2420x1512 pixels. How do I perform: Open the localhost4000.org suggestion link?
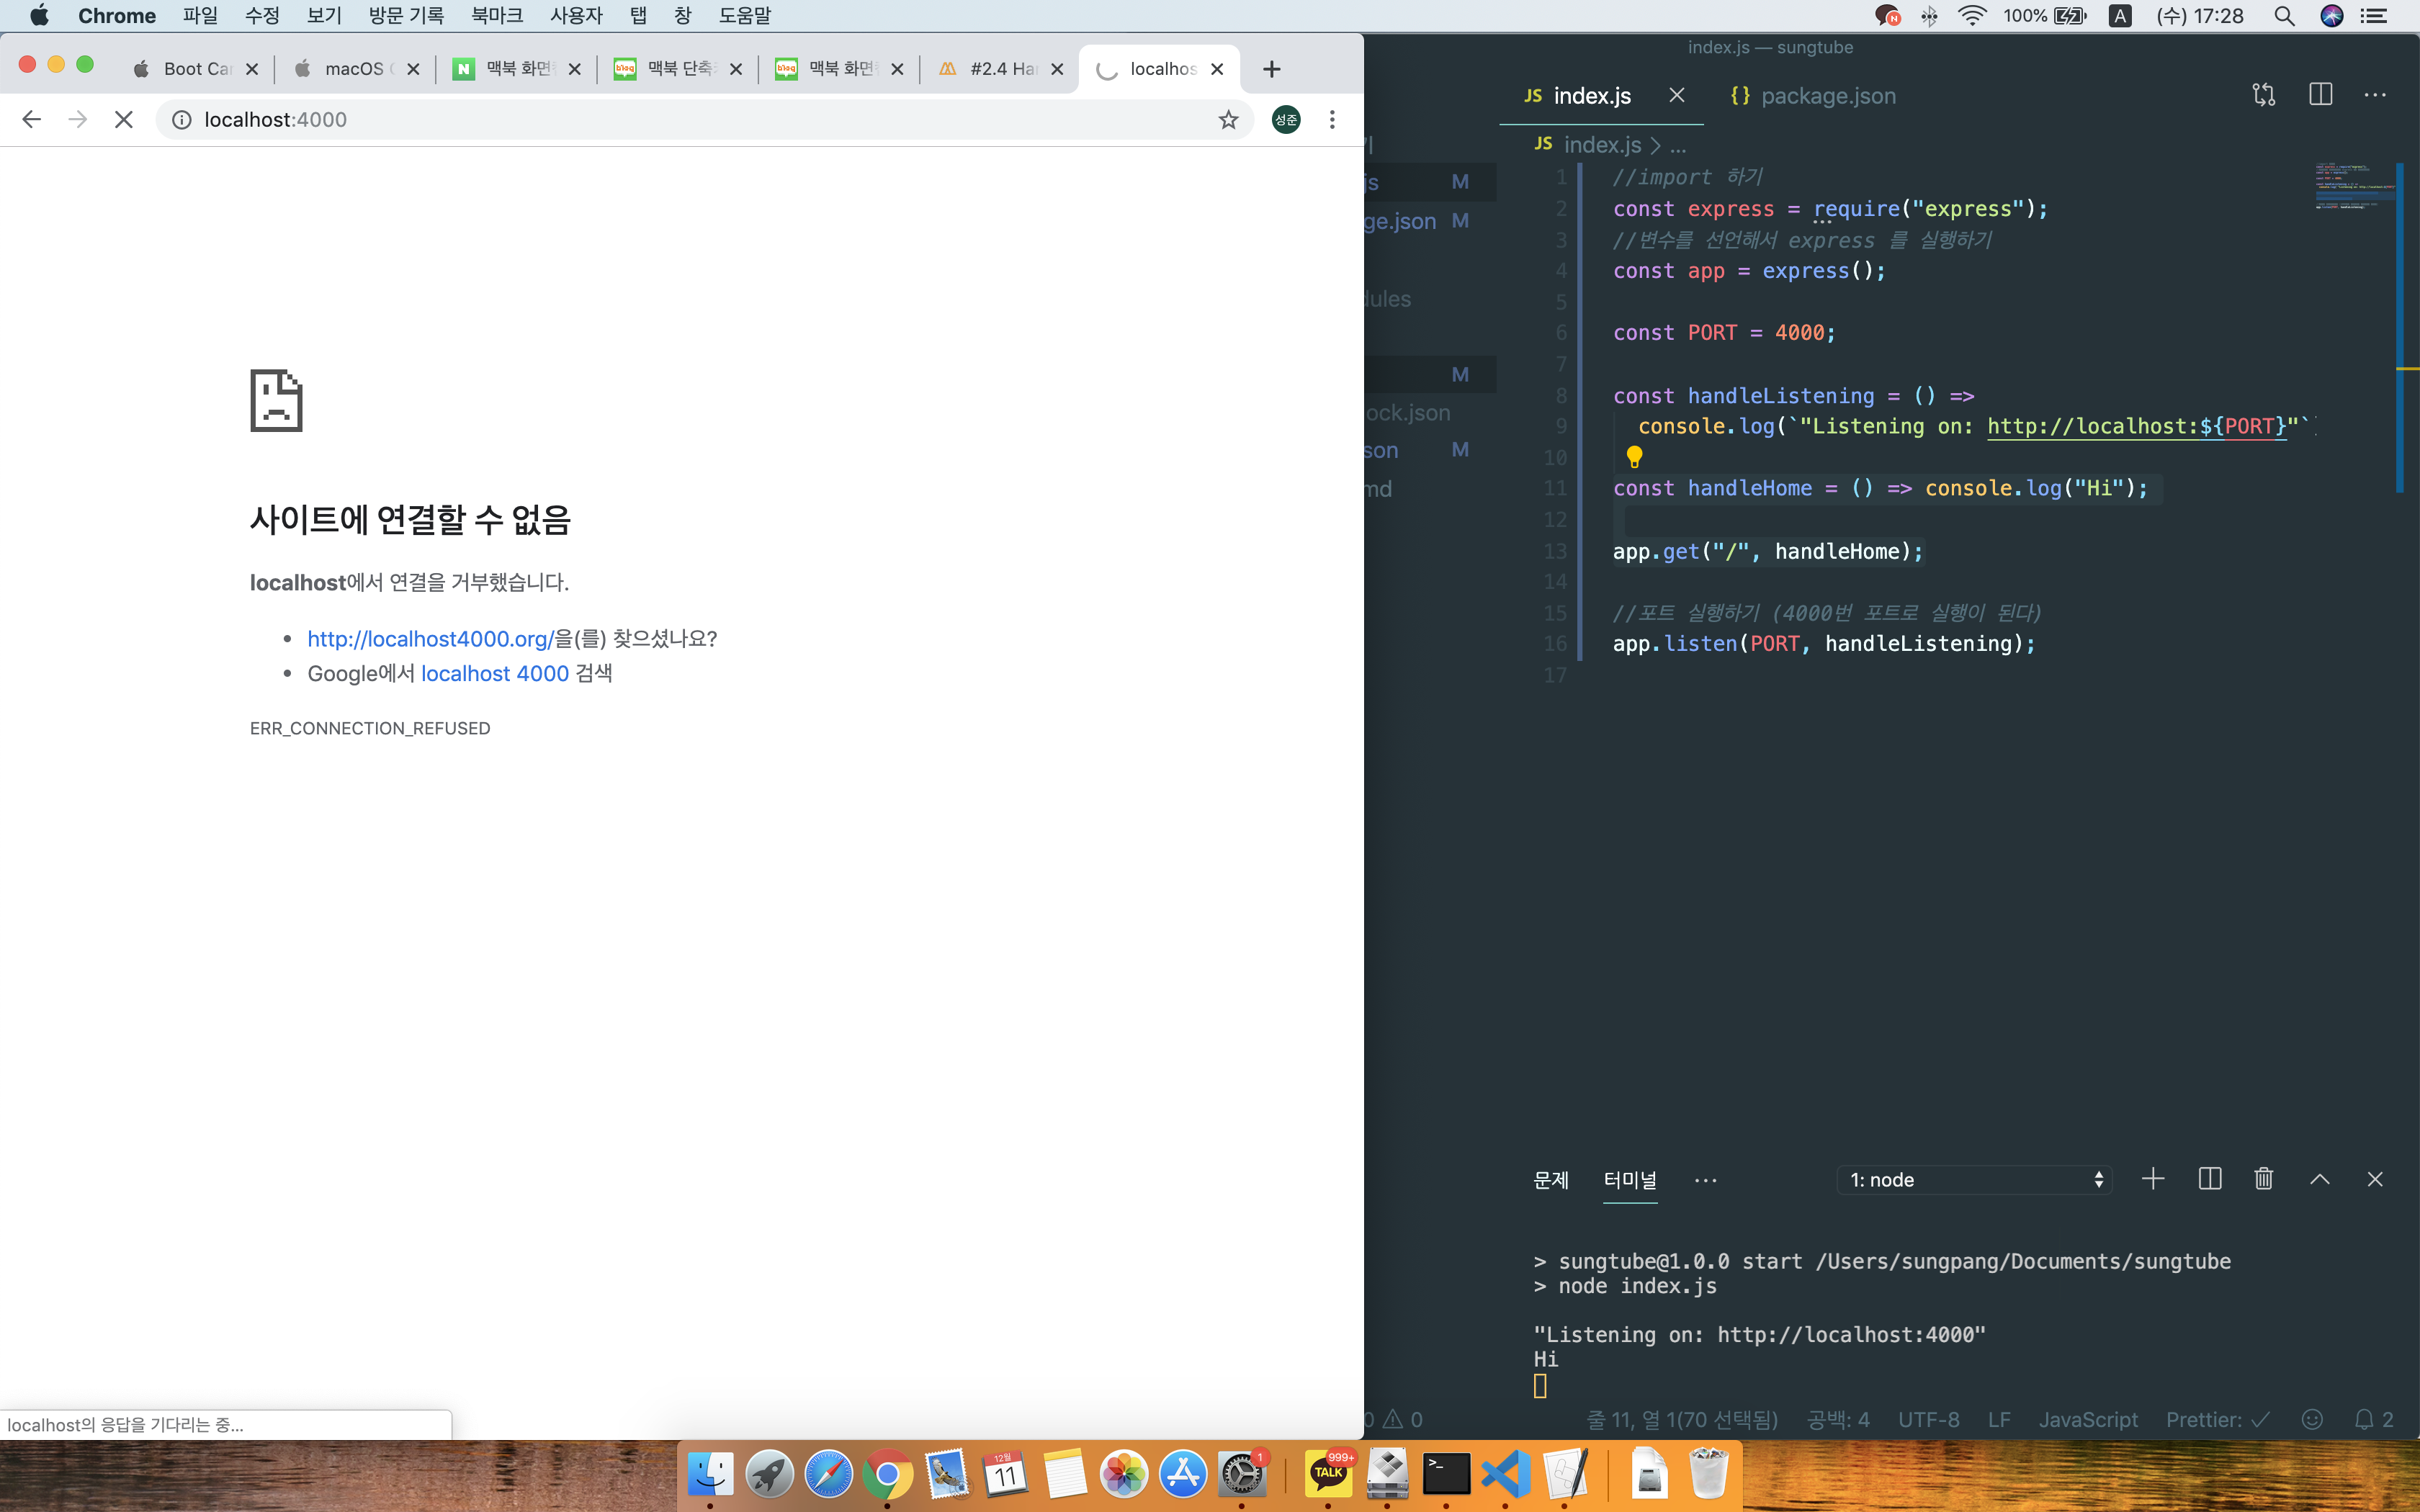coord(430,639)
